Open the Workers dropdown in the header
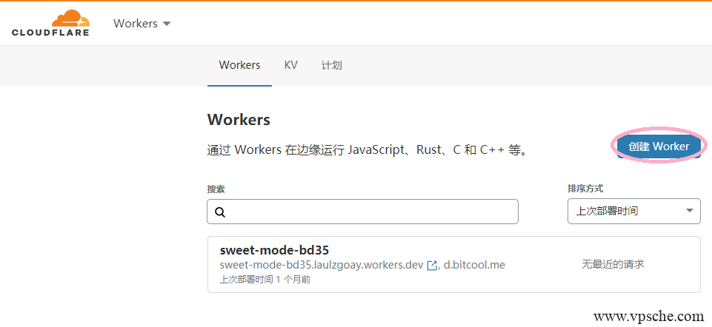Image resolution: width=712 pixels, height=327 pixels. [142, 23]
